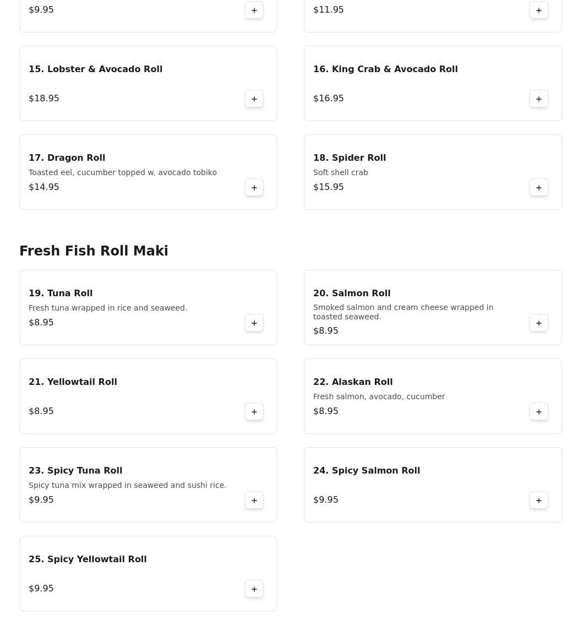The image size is (578, 636).
Task: Add the $11.95 item at top right
Action: 539,10
